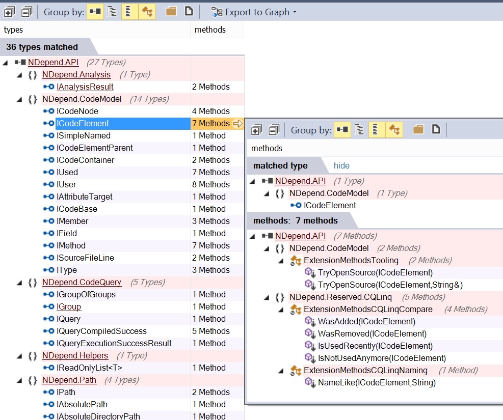Screen dimensions: 503x420
Task: Click Expand All icon in popup toolbar
Action: [x=257, y=130]
